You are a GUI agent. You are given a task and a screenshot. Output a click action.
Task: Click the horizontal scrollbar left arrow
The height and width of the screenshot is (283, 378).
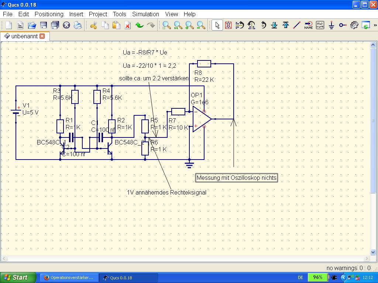tap(4, 258)
